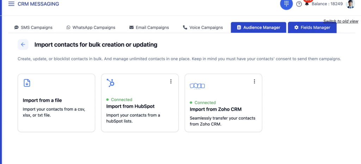Select the 'Import contacts for bulk creation' heading
The width and height of the screenshot is (361, 164).
[96, 45]
